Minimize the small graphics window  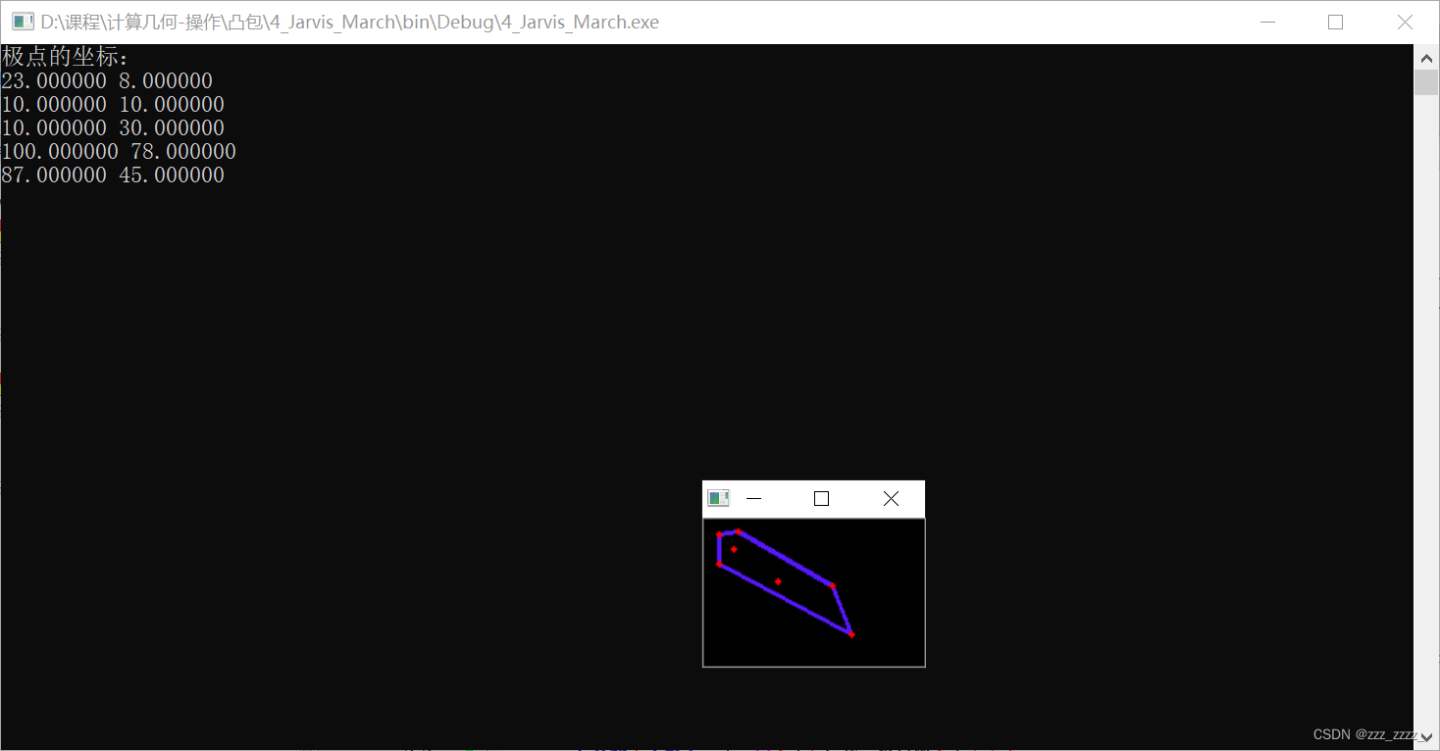753,498
